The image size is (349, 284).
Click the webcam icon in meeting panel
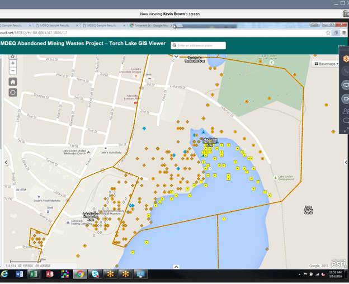click(346, 99)
